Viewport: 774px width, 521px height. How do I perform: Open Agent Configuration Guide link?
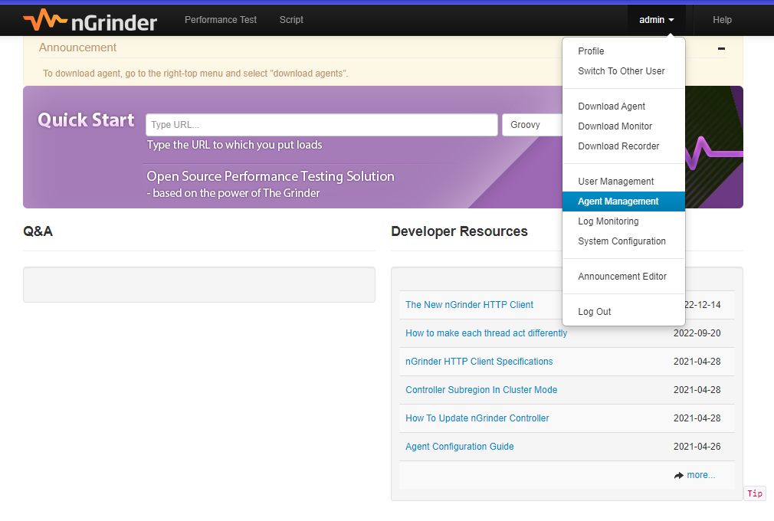[x=460, y=447]
